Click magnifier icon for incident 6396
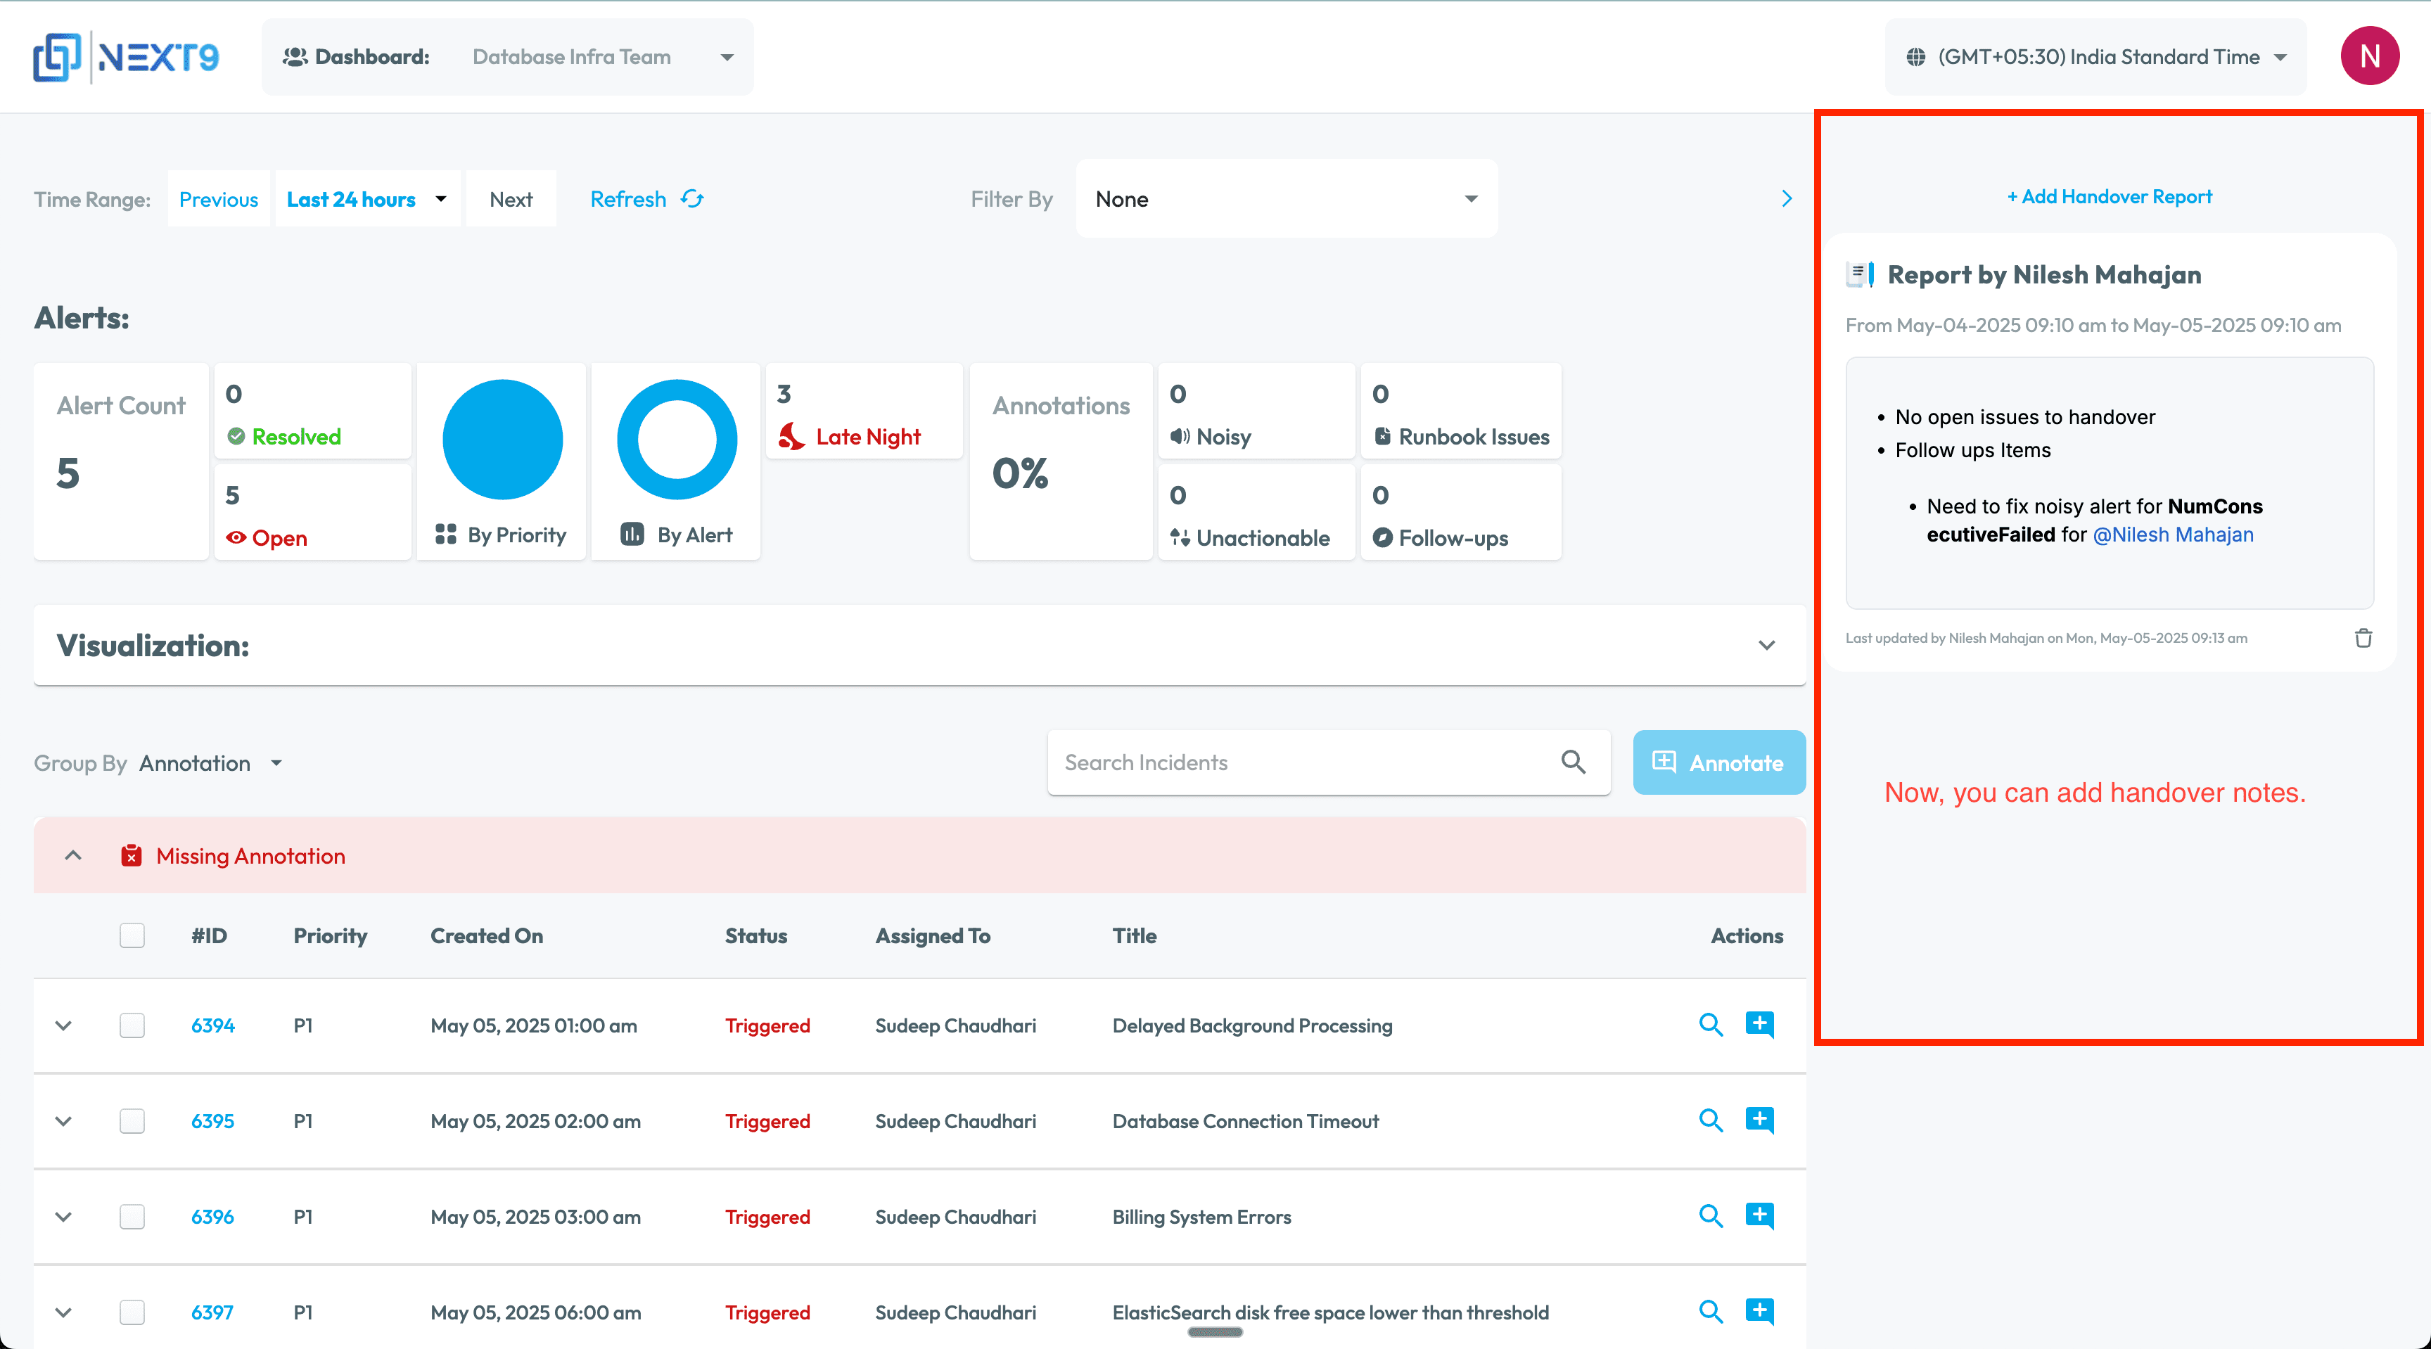The image size is (2431, 1349). [1710, 1216]
